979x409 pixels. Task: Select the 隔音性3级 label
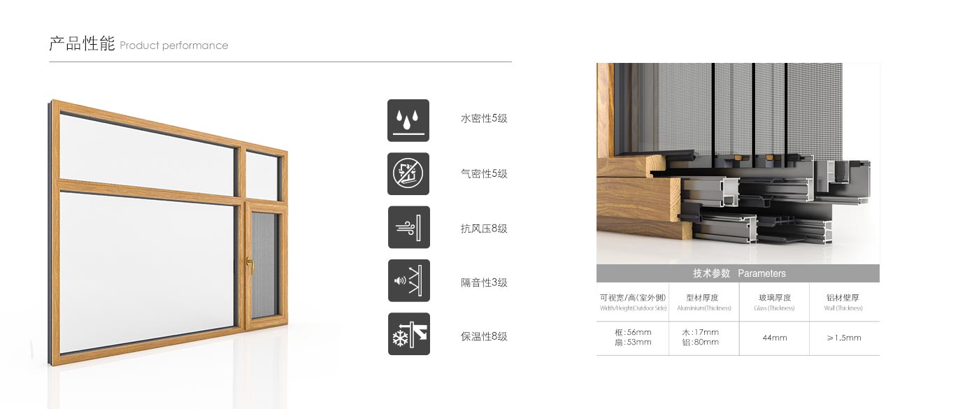(x=484, y=283)
